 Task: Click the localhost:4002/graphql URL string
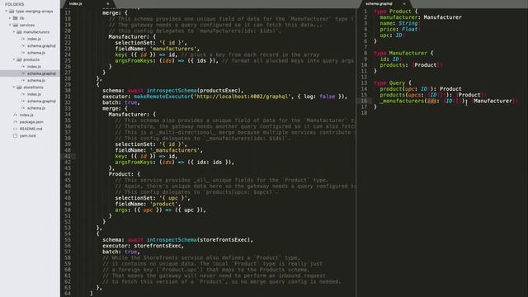(243, 97)
